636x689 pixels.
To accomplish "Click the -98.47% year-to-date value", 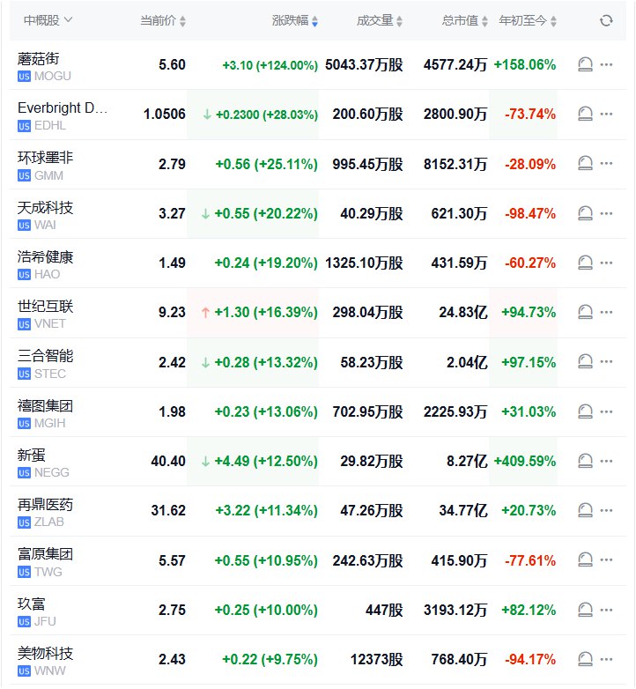I will coord(530,213).
